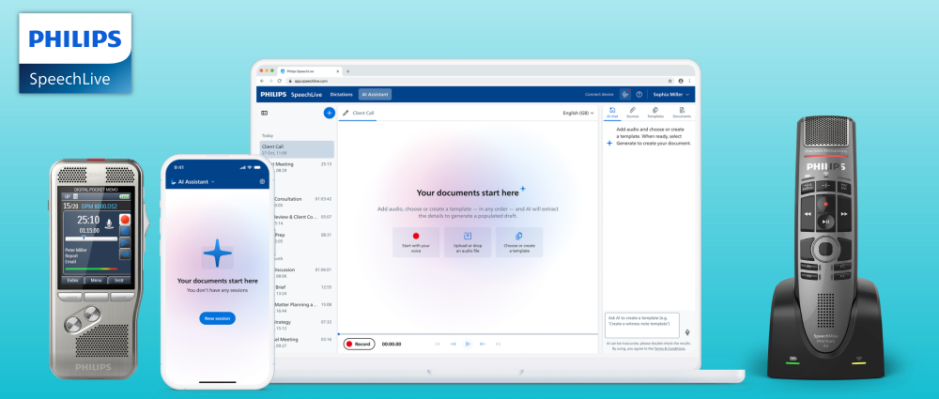This screenshot has width=939, height=399.
Task: Click the fast forward playback control
Action: (483, 344)
